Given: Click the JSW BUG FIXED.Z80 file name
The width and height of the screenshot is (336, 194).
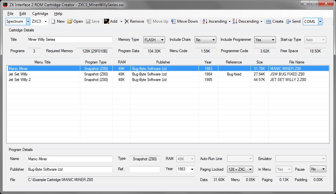Looking at the screenshot, I should click(287, 74).
